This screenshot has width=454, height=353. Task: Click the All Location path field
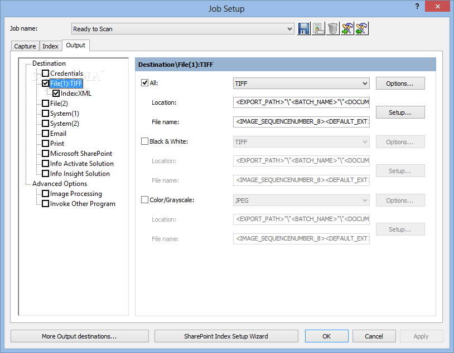coord(301,102)
